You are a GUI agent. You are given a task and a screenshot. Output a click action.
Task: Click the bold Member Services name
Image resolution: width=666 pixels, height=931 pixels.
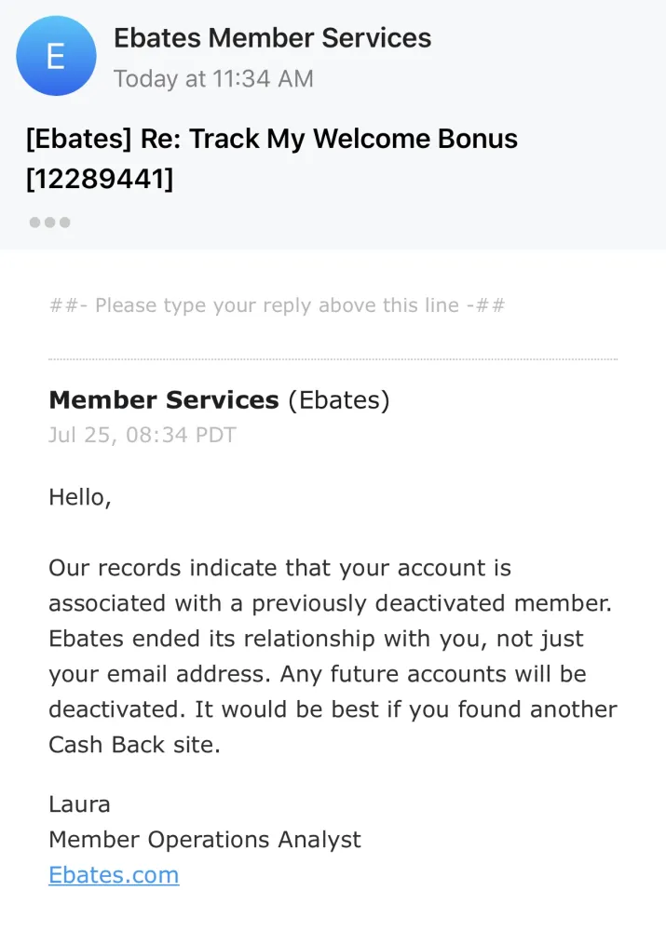coord(164,400)
